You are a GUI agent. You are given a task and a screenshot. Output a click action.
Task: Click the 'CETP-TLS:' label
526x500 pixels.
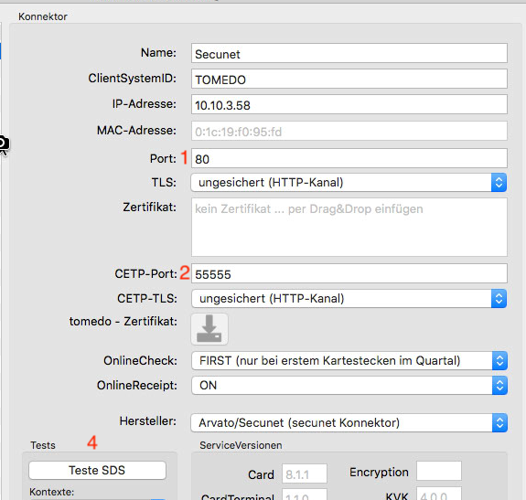[x=147, y=299]
